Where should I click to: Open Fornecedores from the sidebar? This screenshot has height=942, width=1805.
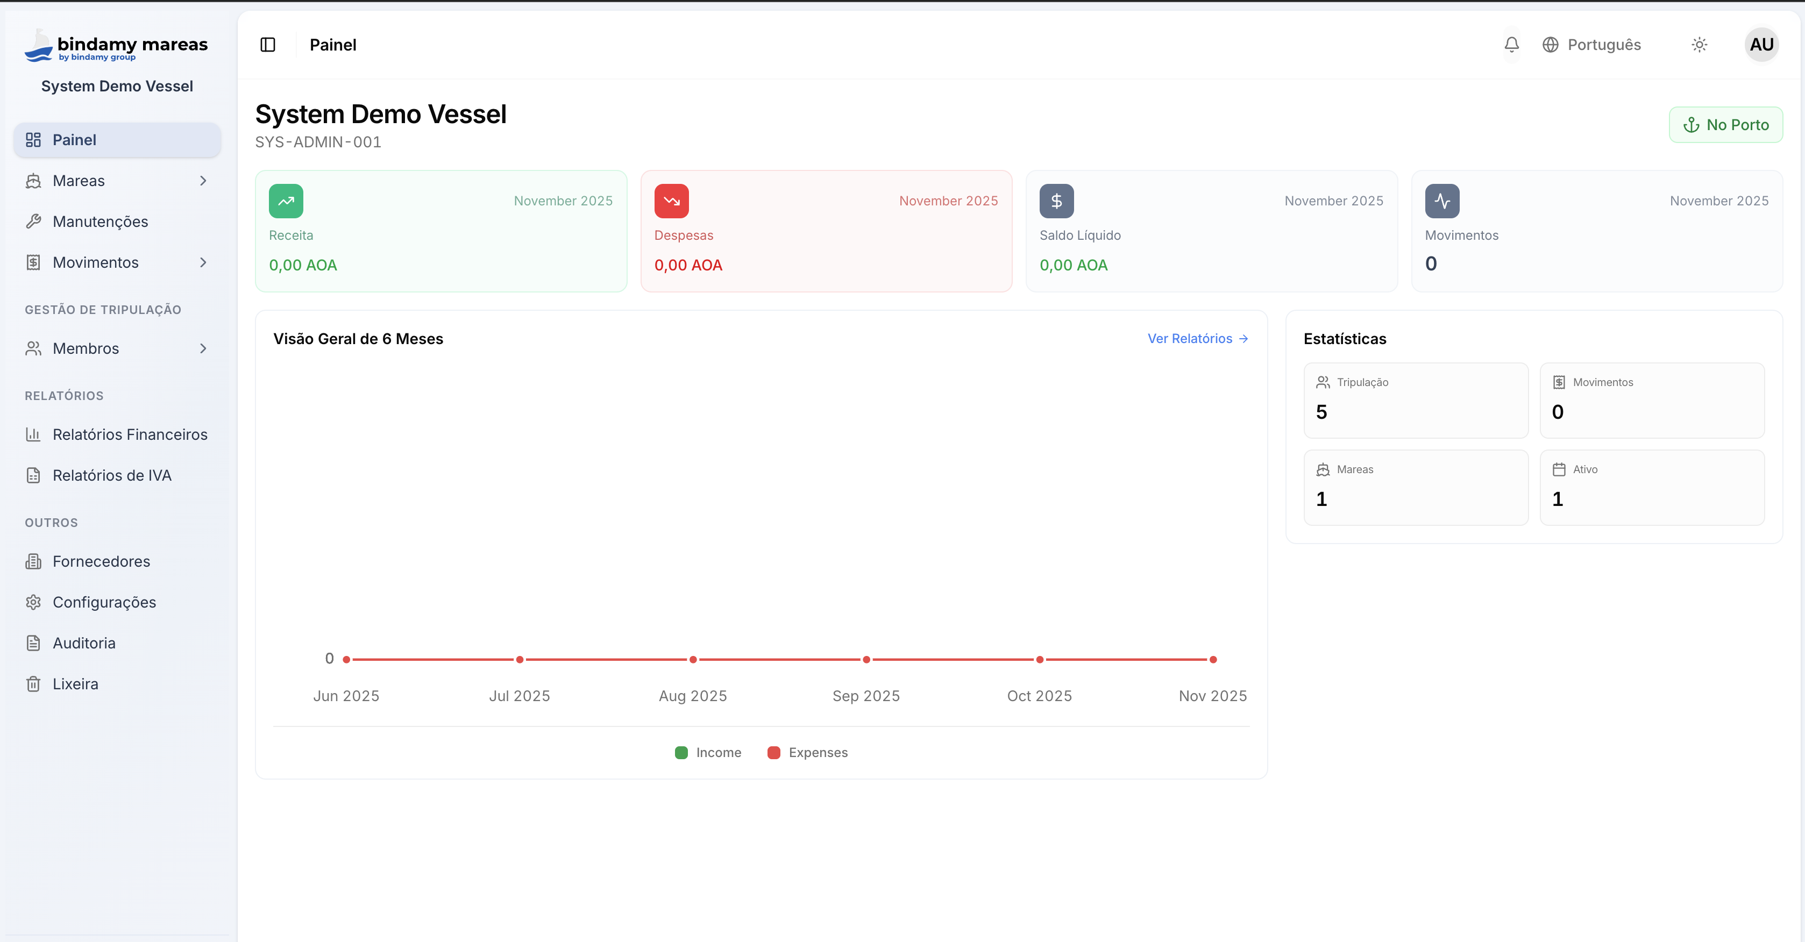(101, 561)
